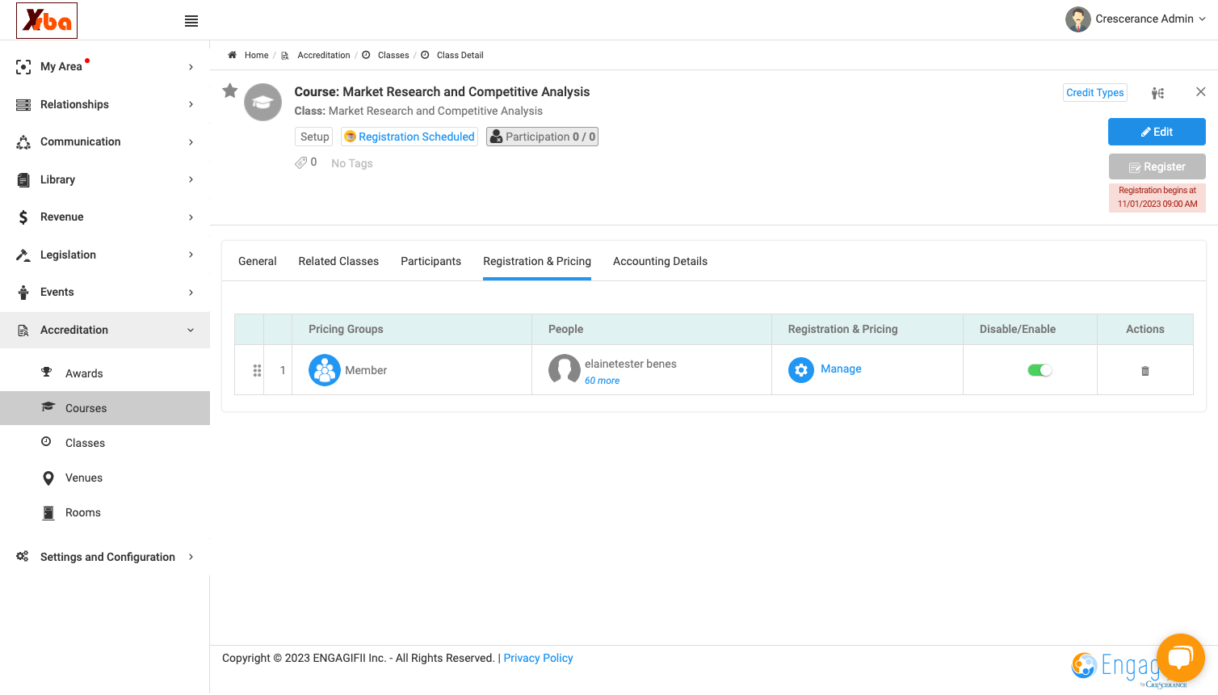Image resolution: width=1218 pixels, height=695 pixels.
Task: Expand the Revenue menu
Action: point(105,217)
